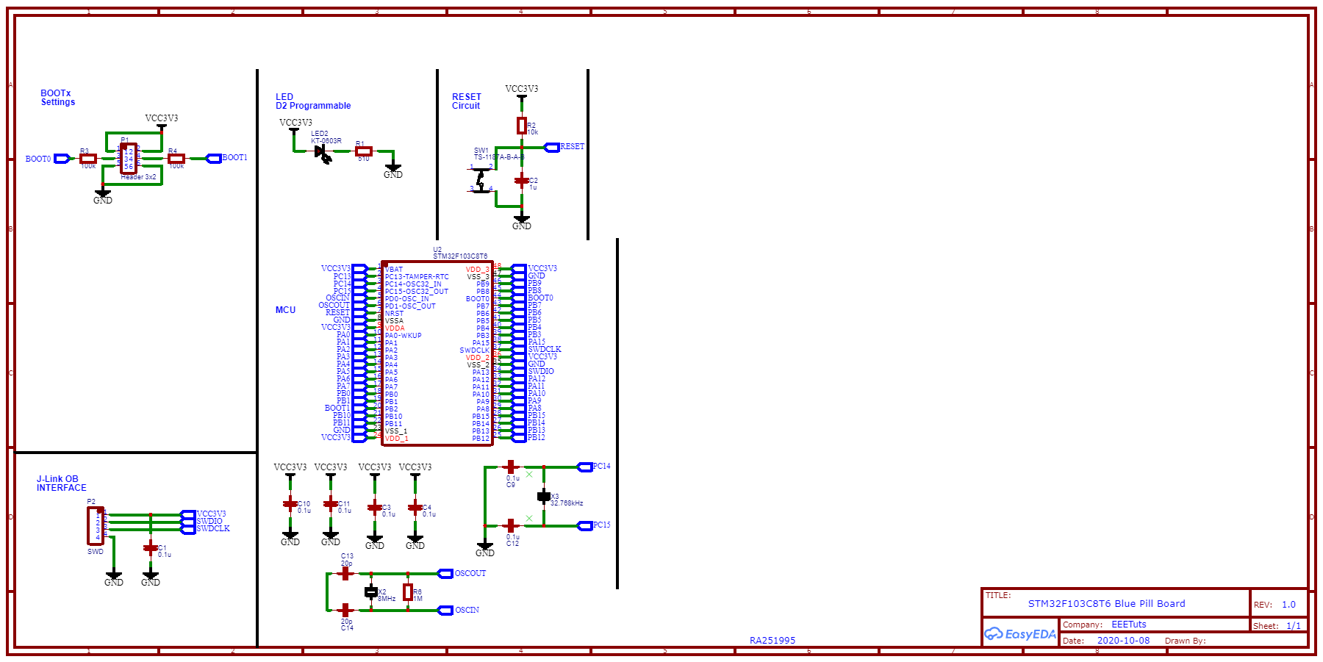Click the "RA251995" text at bottom
The width and height of the screenshot is (1323, 662).
[772, 641]
